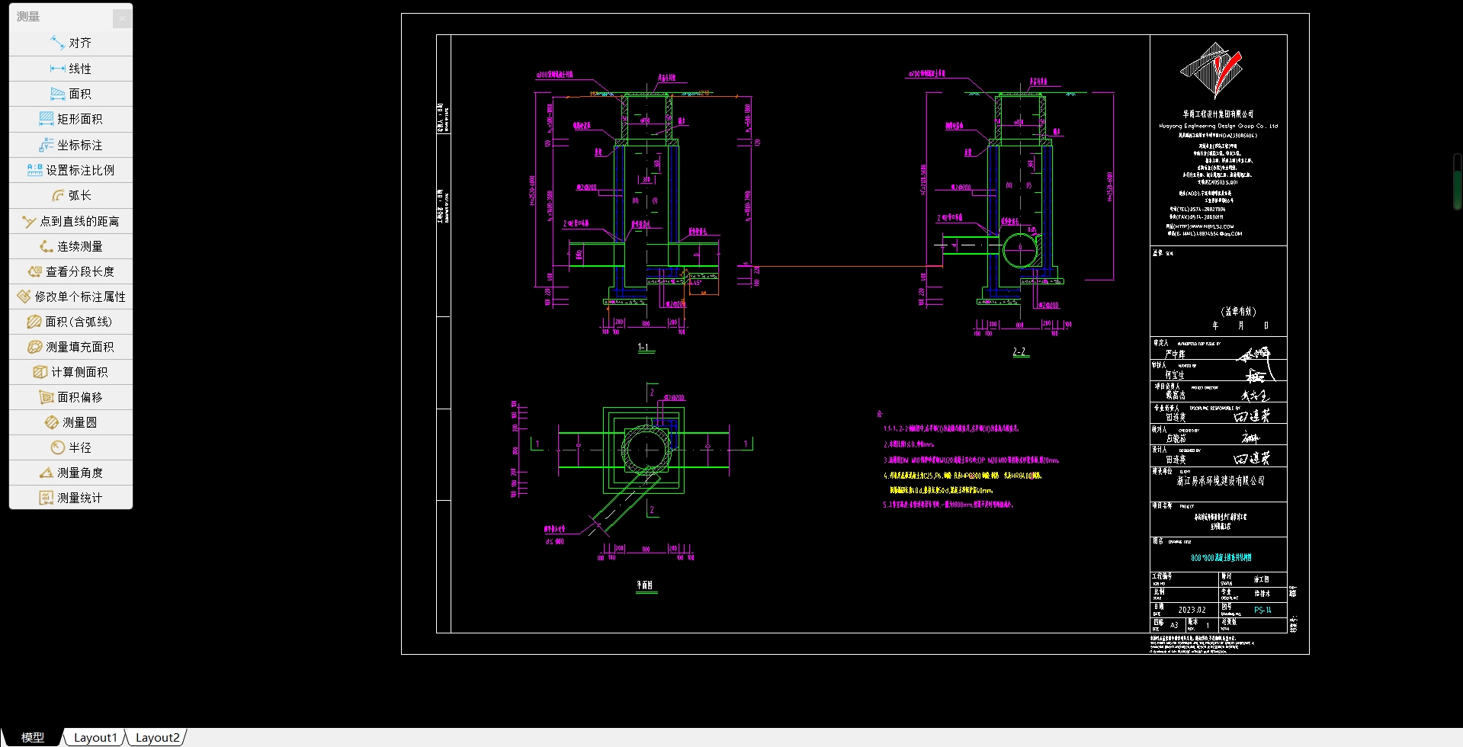This screenshot has width=1463, height=747.
Task: Switch to the 模型 model tab
Action: 32,738
